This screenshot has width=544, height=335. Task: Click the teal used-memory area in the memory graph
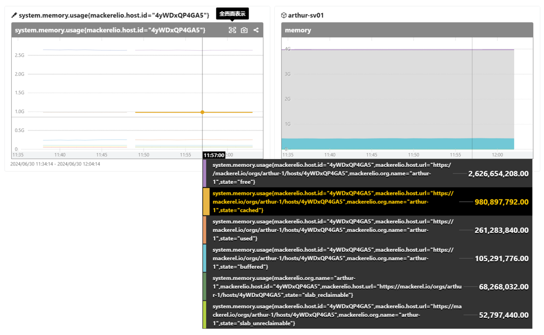pyautogui.click(x=398, y=144)
